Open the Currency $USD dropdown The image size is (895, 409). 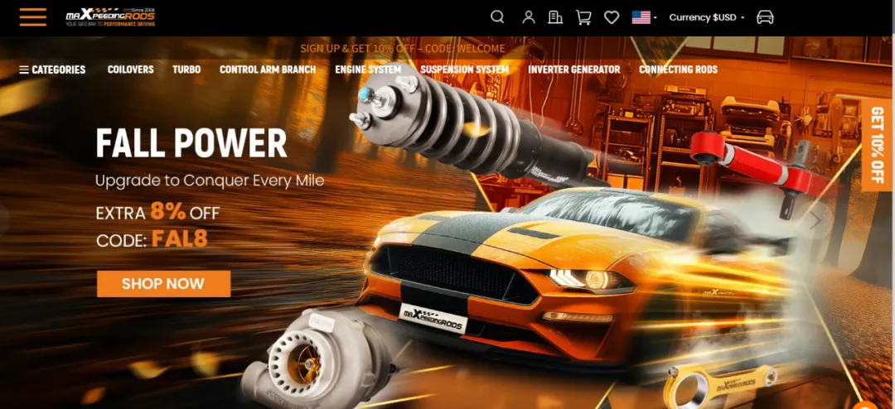point(707,17)
